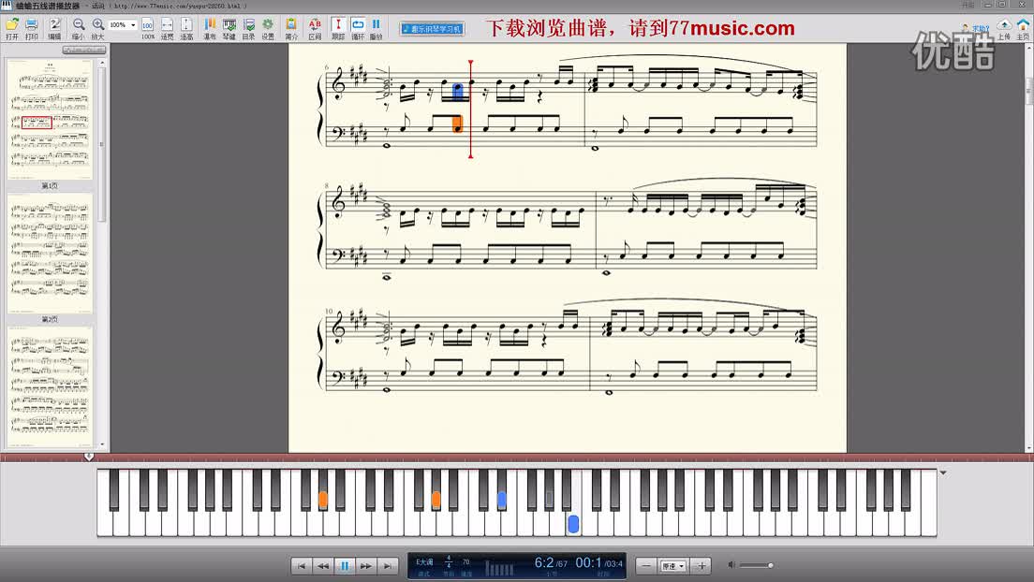
Task: Fit score to width (适宽)
Action: [168, 28]
